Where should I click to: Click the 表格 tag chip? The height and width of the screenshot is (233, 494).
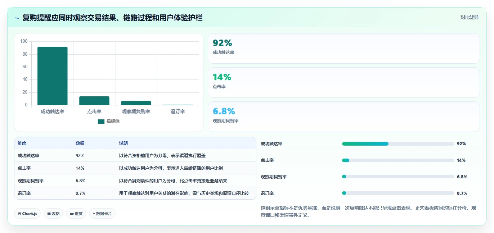pos(53,214)
